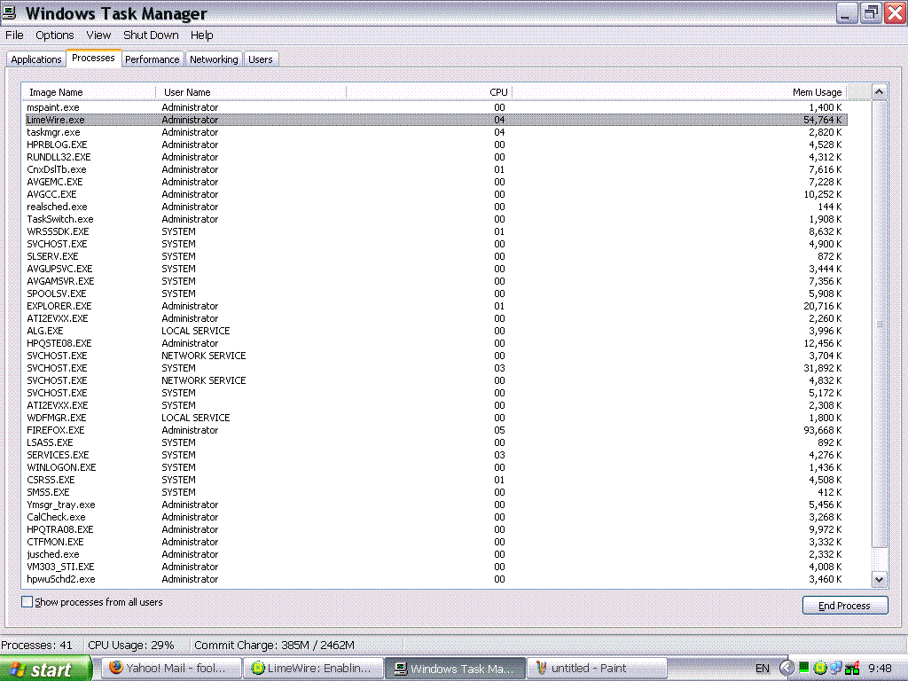Switch to the Networking tab
This screenshot has width=908, height=681.
[x=214, y=59]
